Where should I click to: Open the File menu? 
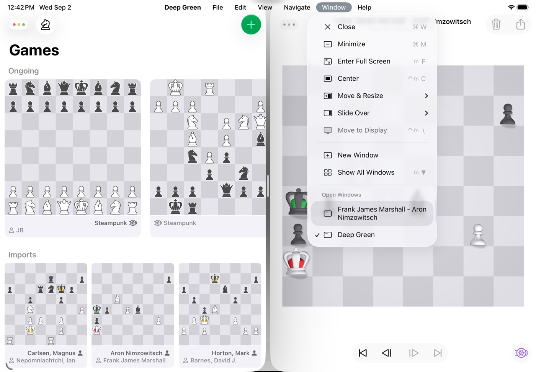[x=218, y=7]
